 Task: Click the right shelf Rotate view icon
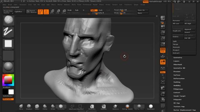click(x=163, y=100)
